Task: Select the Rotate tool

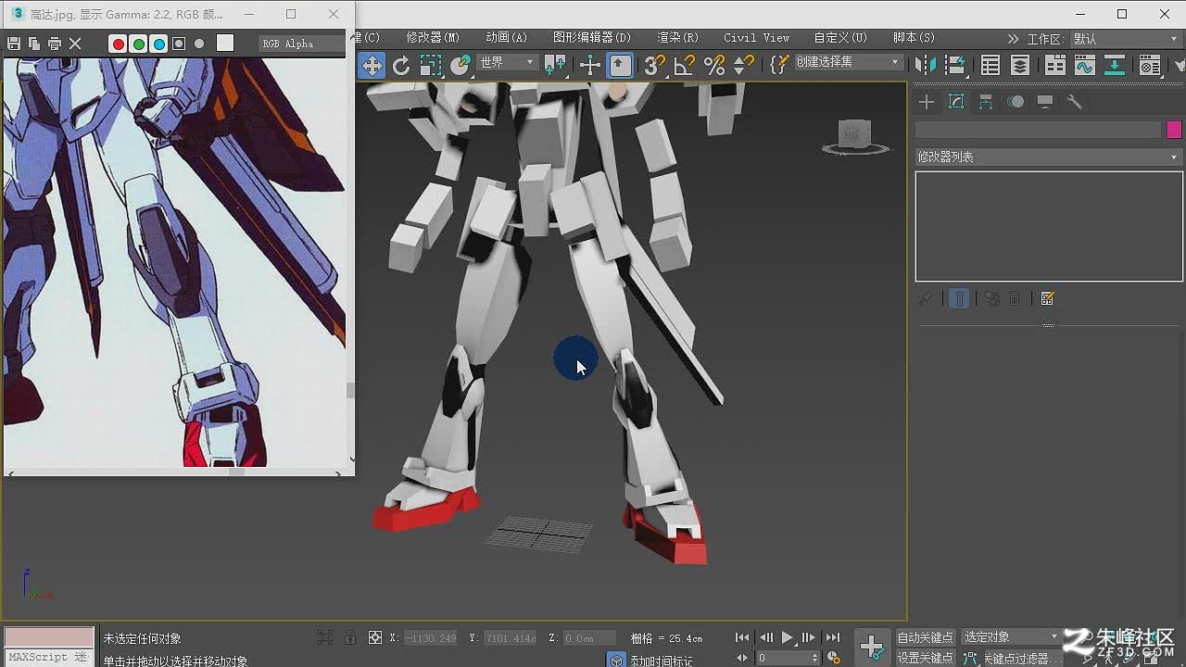Action: point(401,65)
